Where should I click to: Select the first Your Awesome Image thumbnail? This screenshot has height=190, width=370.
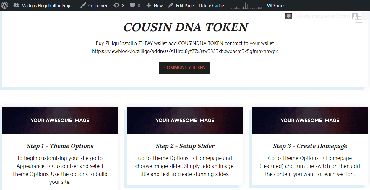coord(60,120)
